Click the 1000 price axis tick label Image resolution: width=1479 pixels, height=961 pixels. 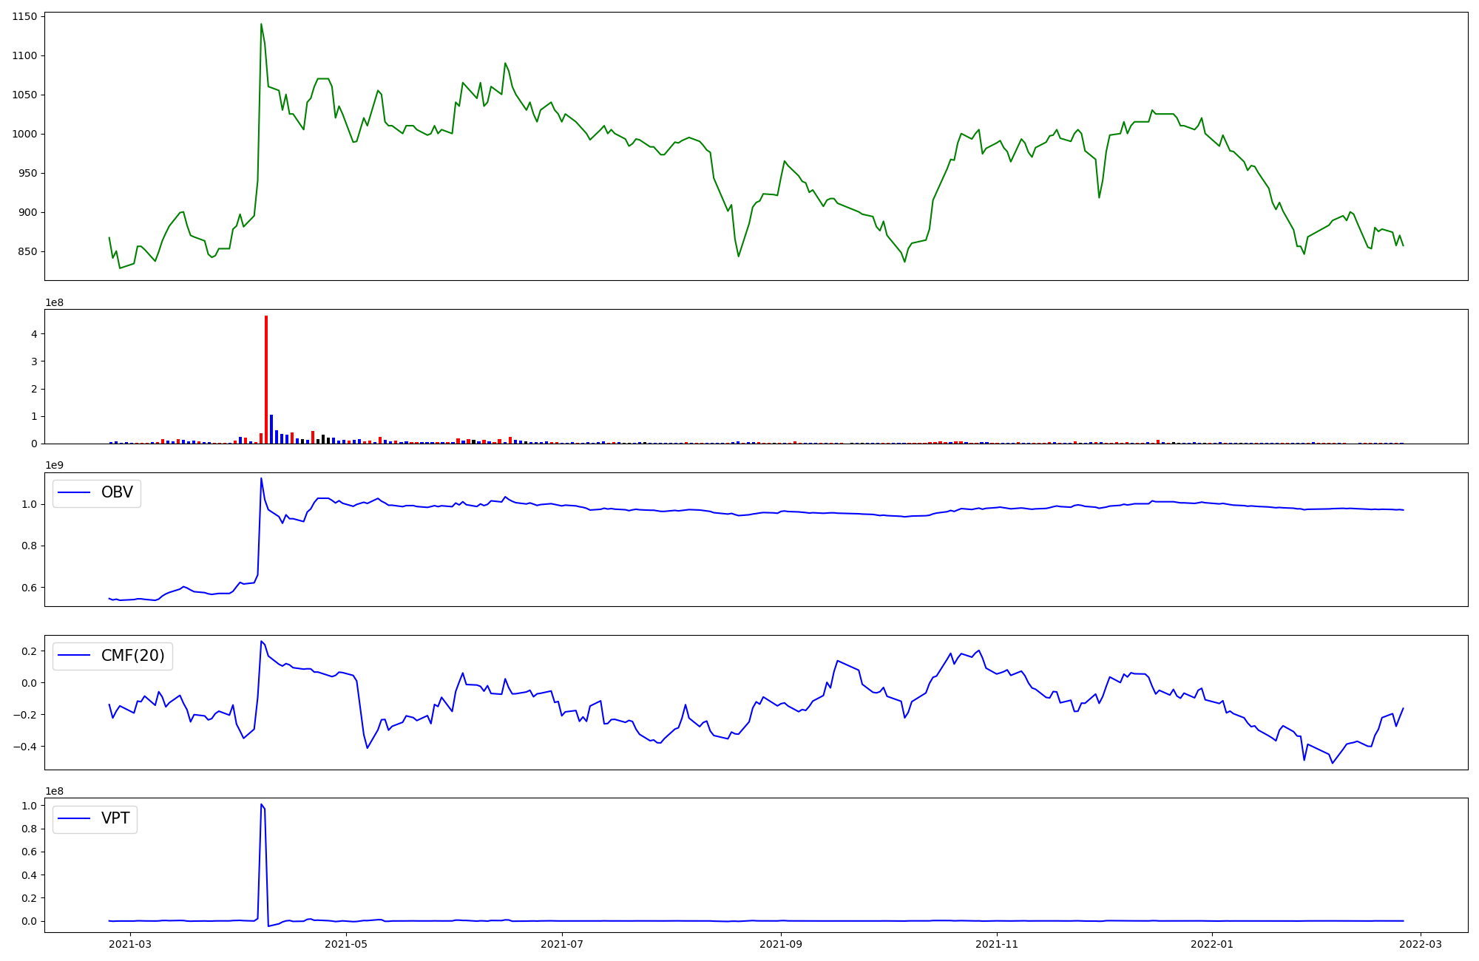(x=24, y=134)
